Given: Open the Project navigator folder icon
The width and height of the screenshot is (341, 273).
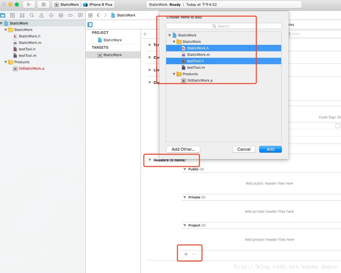Looking at the screenshot, I should click(3, 15).
